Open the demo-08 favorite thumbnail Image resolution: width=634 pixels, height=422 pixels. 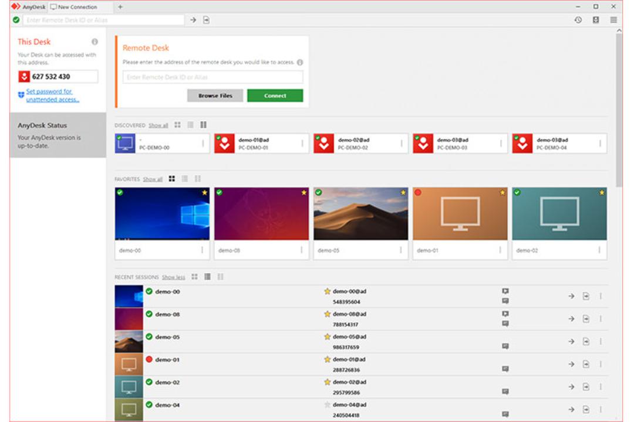point(261,213)
